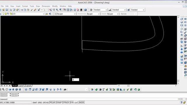The height and width of the screenshot is (105, 187).
Task: Toggle LWT lineweight display
Action: (76, 102)
